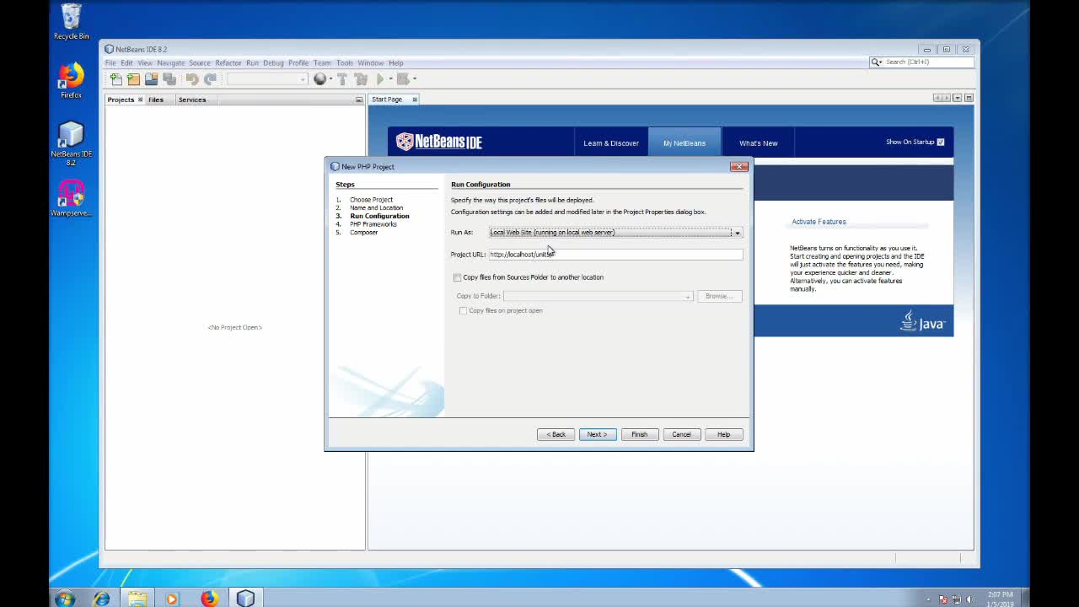Run the project with the green Run icon
Viewport: 1079px width, 607px height.
380,78
